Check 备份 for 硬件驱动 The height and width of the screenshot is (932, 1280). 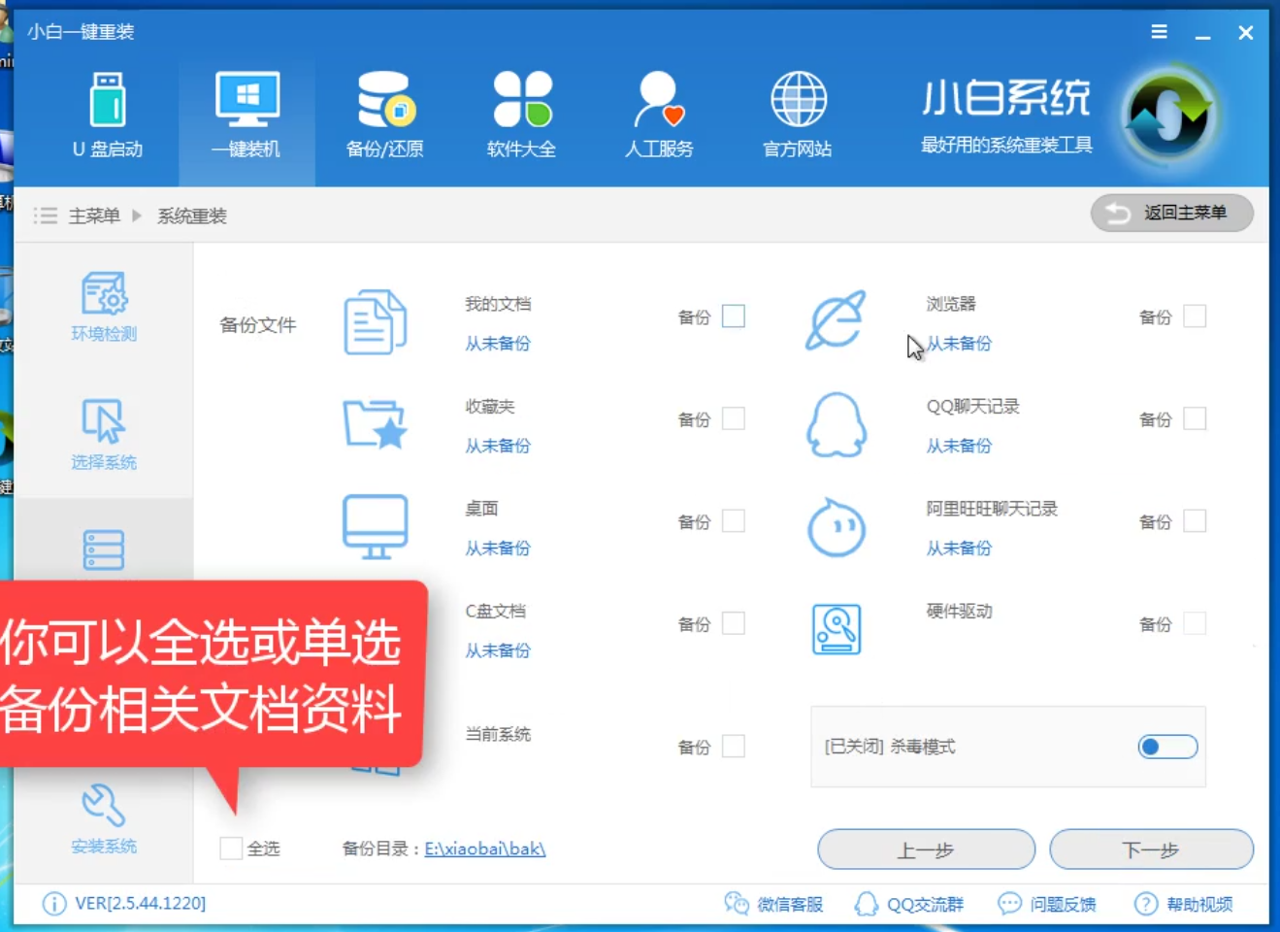pyautogui.click(x=1195, y=623)
